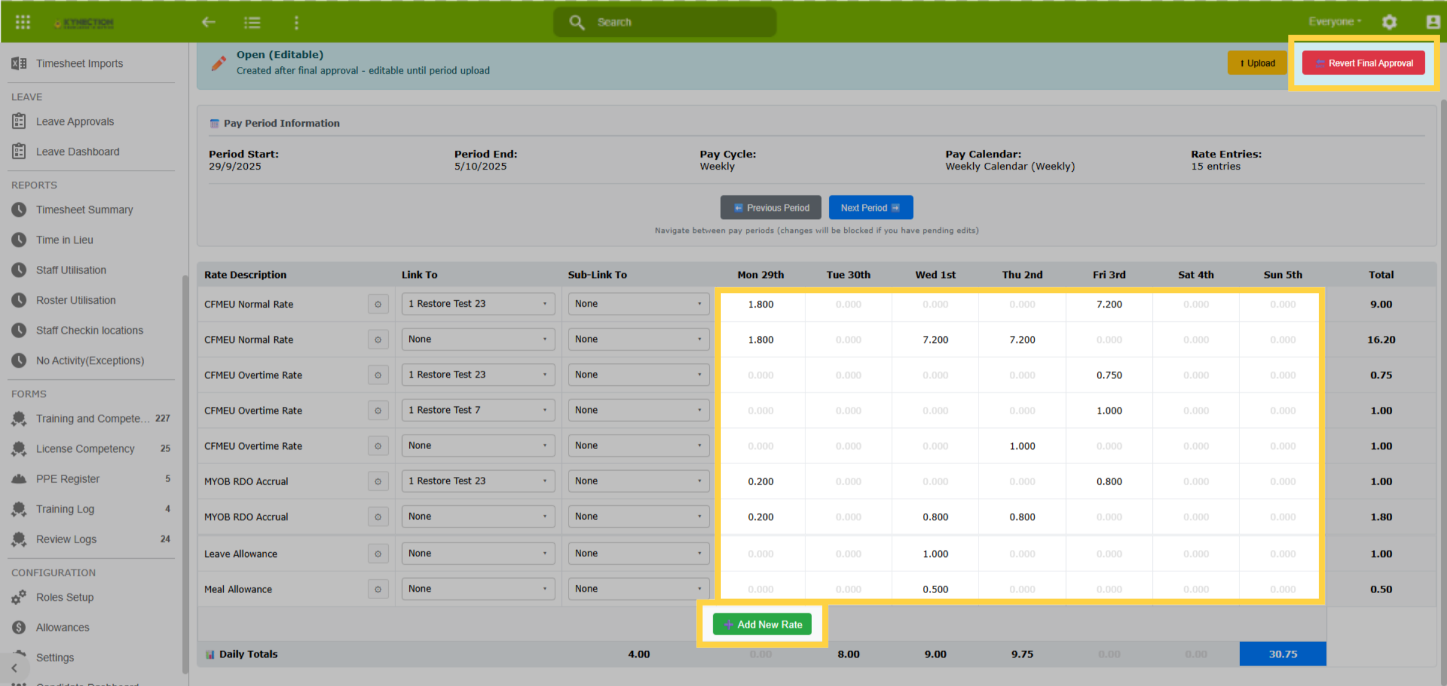Click the Time in Lieu clock icon
The width and height of the screenshot is (1447, 686).
19,239
